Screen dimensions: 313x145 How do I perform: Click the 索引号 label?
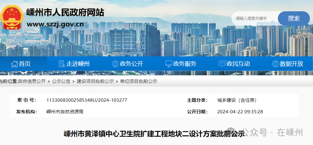(x=27, y=100)
